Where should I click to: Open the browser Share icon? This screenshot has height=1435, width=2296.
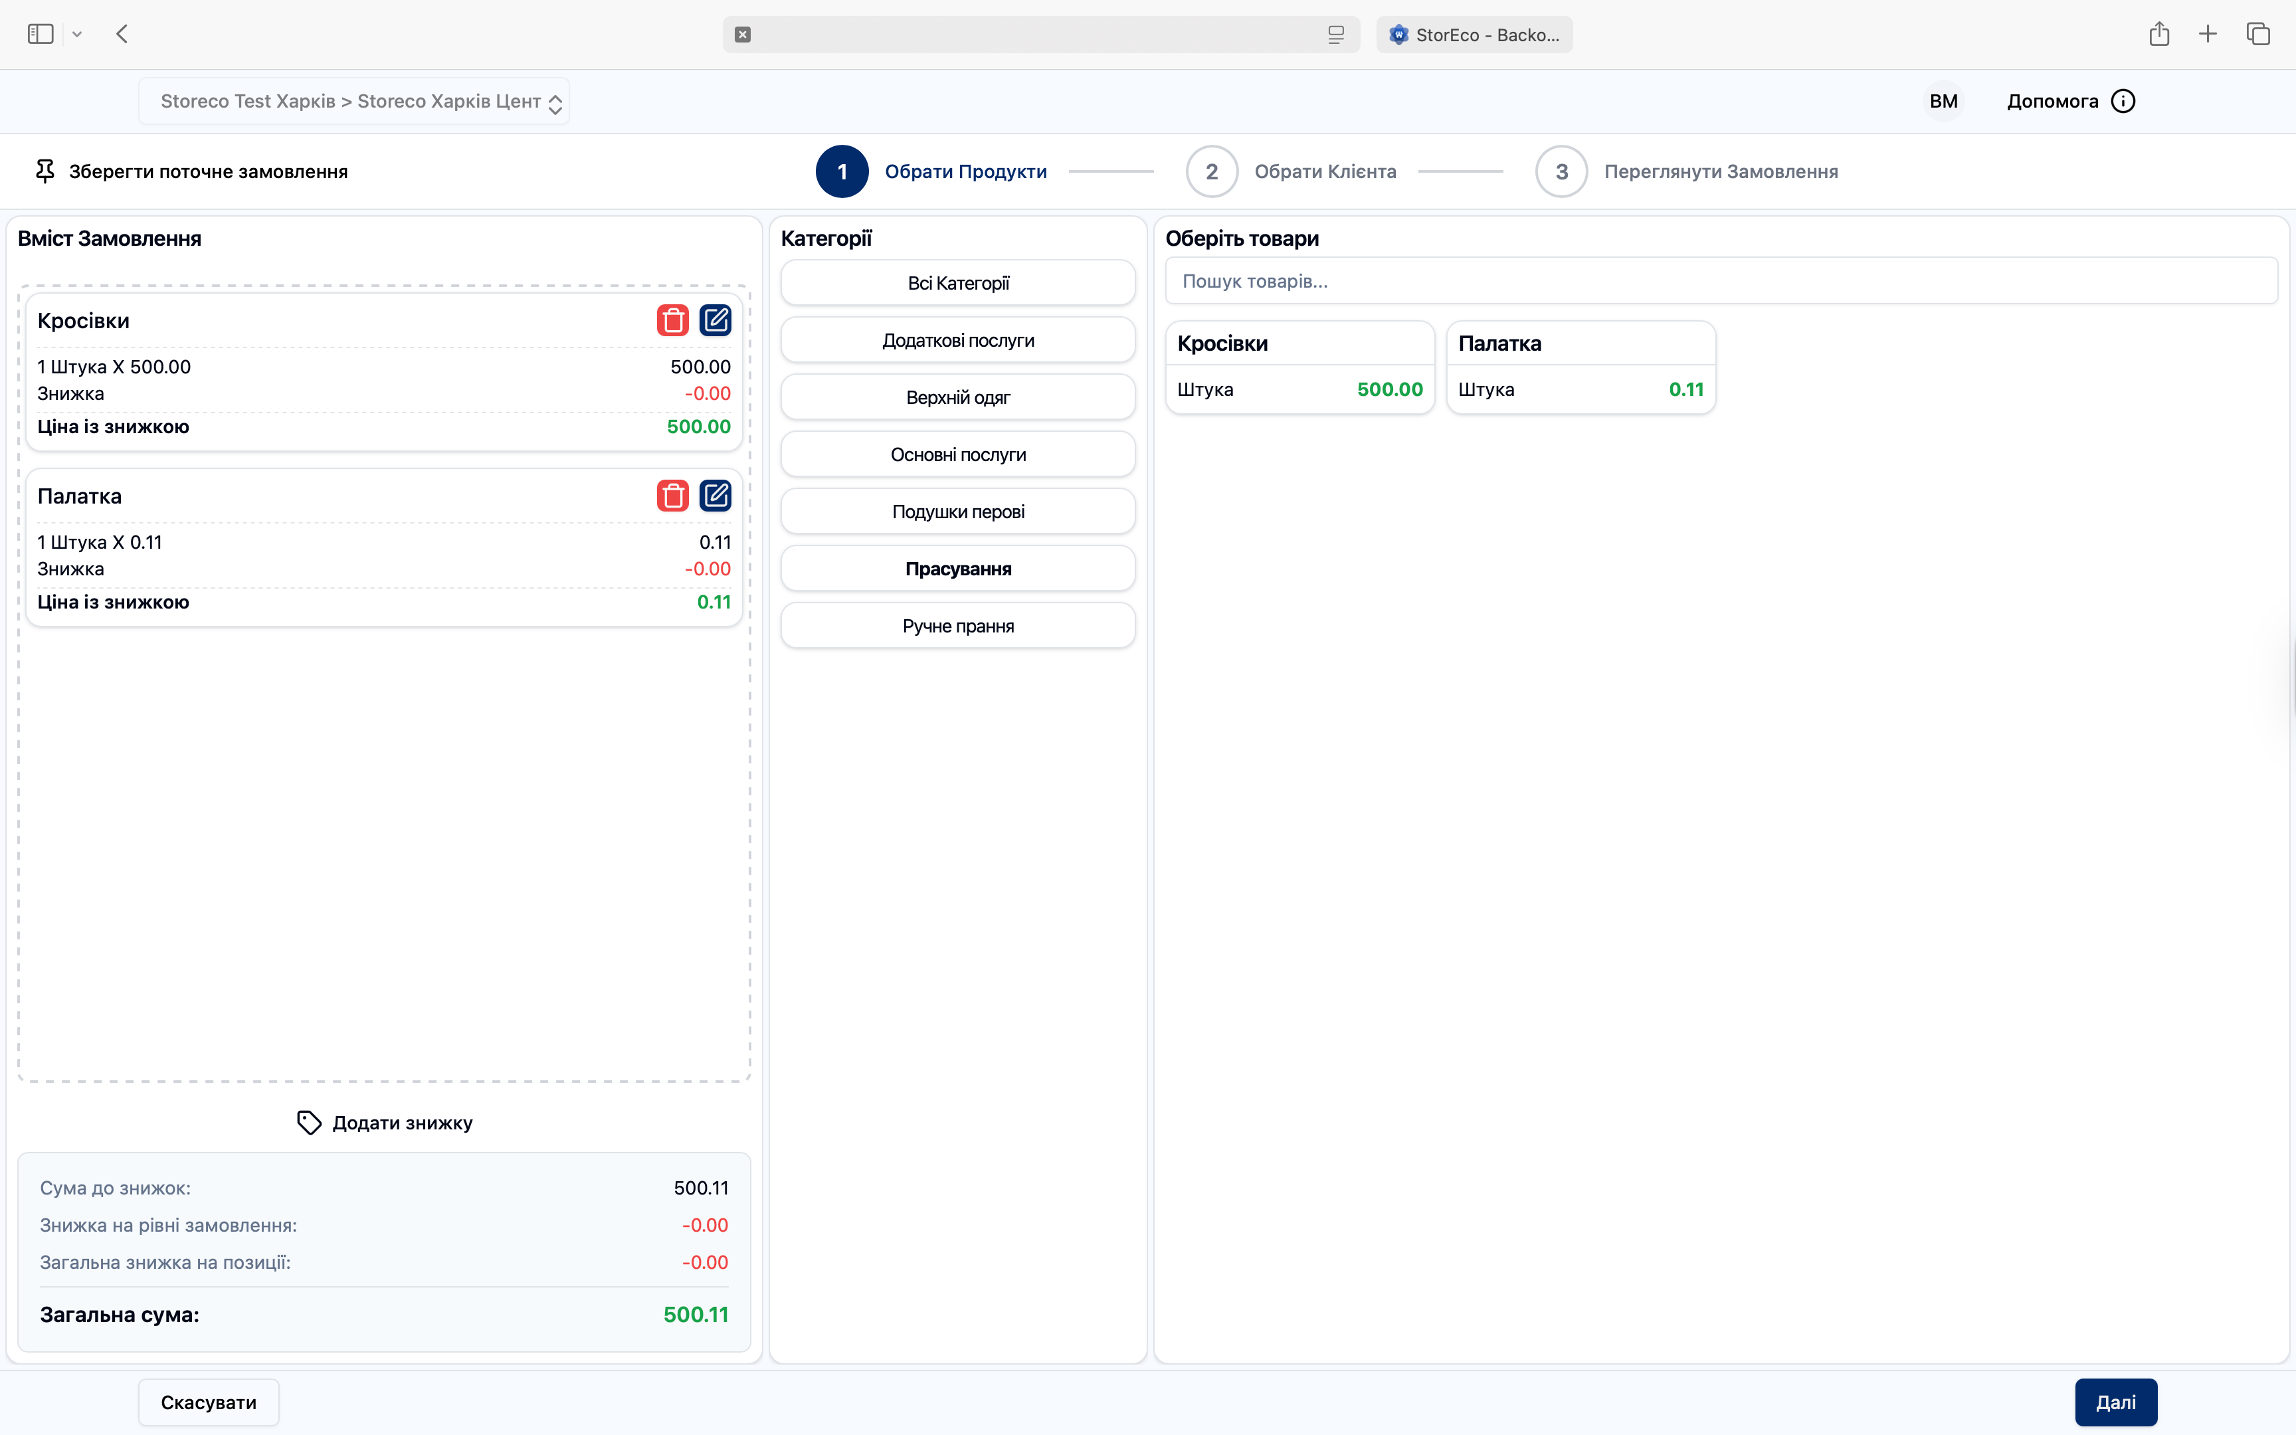[2159, 34]
